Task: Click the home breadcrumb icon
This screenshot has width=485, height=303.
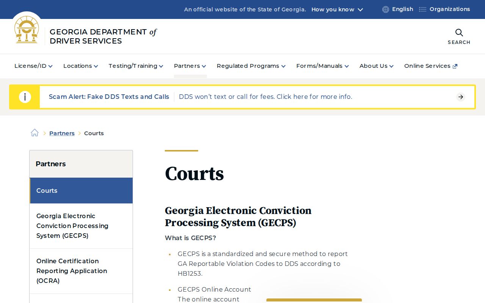Action: [x=35, y=133]
